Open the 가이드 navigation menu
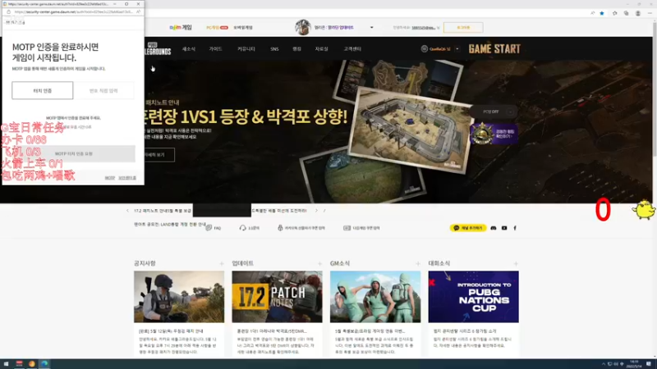657x369 pixels. point(215,49)
